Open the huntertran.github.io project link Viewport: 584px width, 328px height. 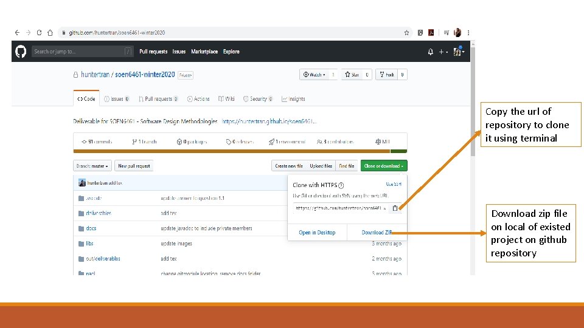pos(269,121)
